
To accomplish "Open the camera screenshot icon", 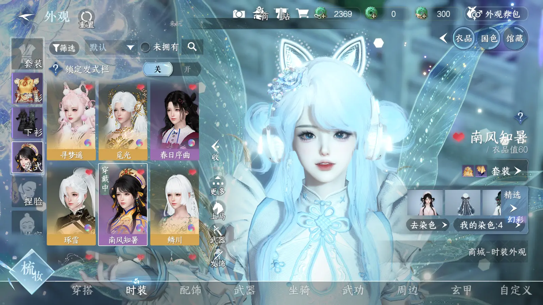I will (x=239, y=14).
